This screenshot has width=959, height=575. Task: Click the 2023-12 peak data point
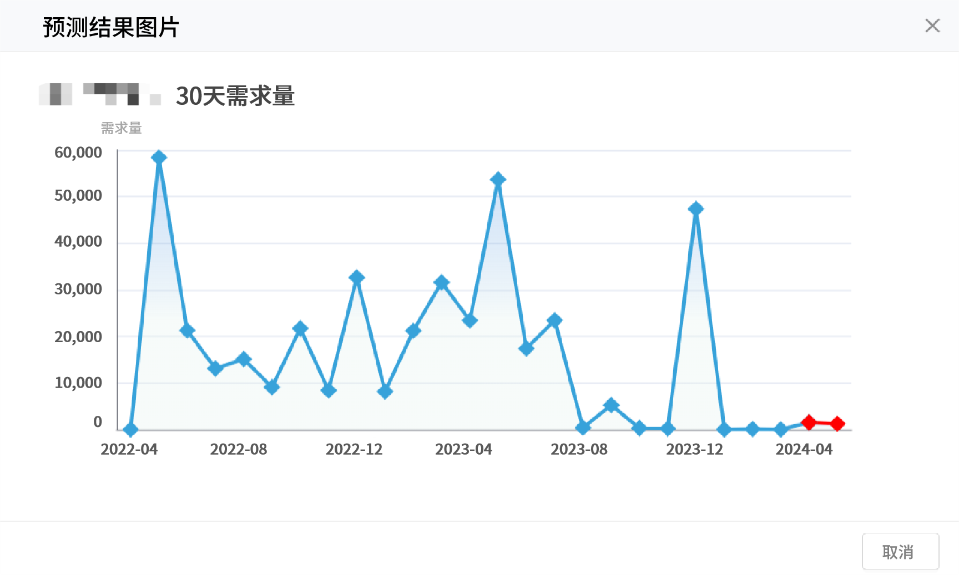tap(695, 209)
